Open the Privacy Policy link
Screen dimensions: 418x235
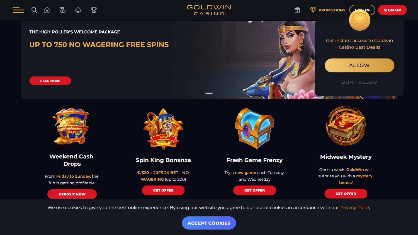pos(355,207)
